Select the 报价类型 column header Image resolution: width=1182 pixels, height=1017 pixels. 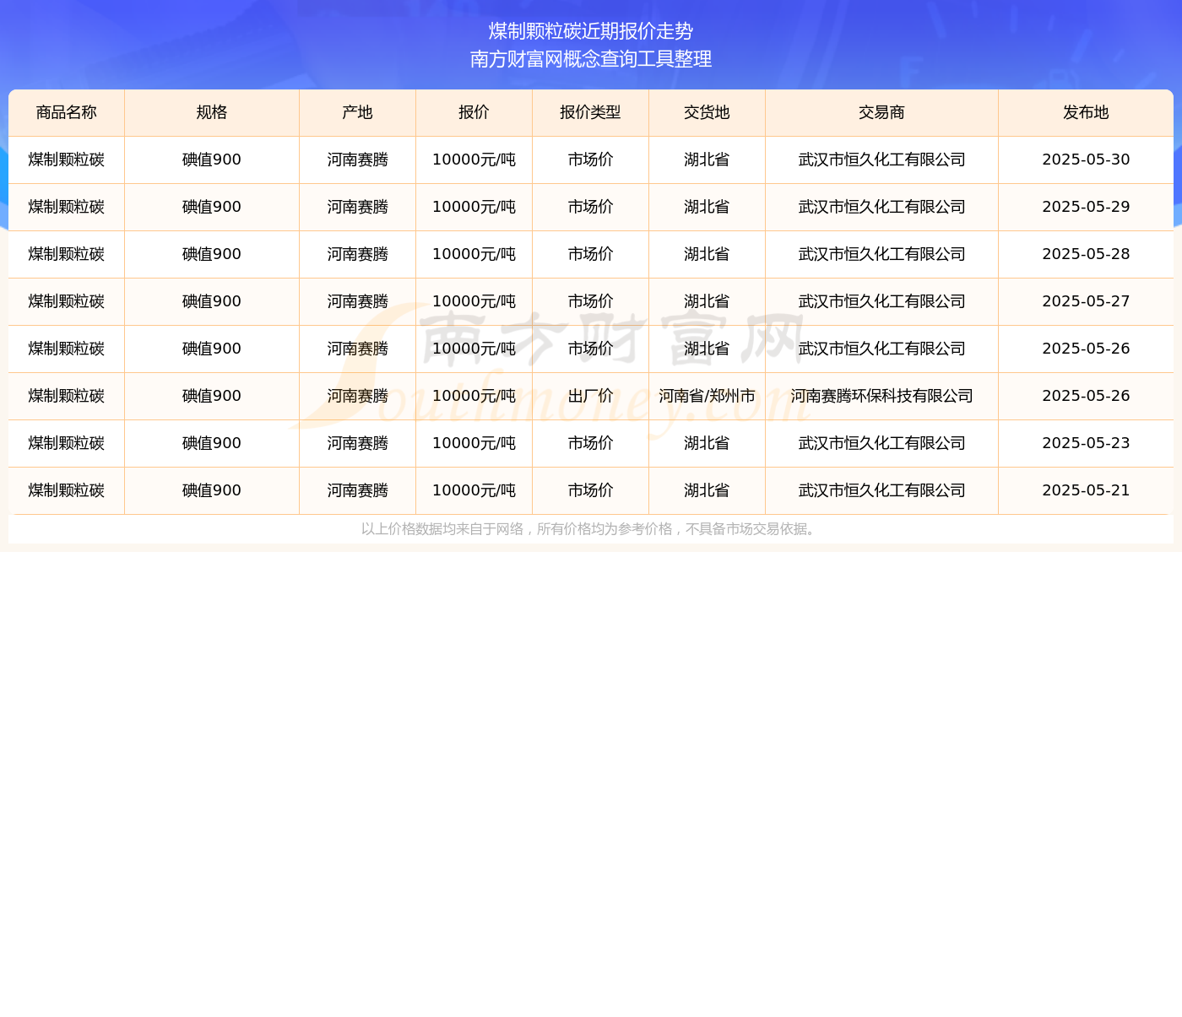590,113
